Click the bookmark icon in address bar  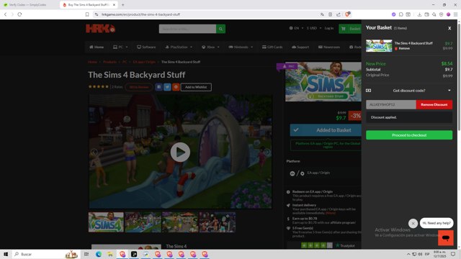[x=87, y=14]
